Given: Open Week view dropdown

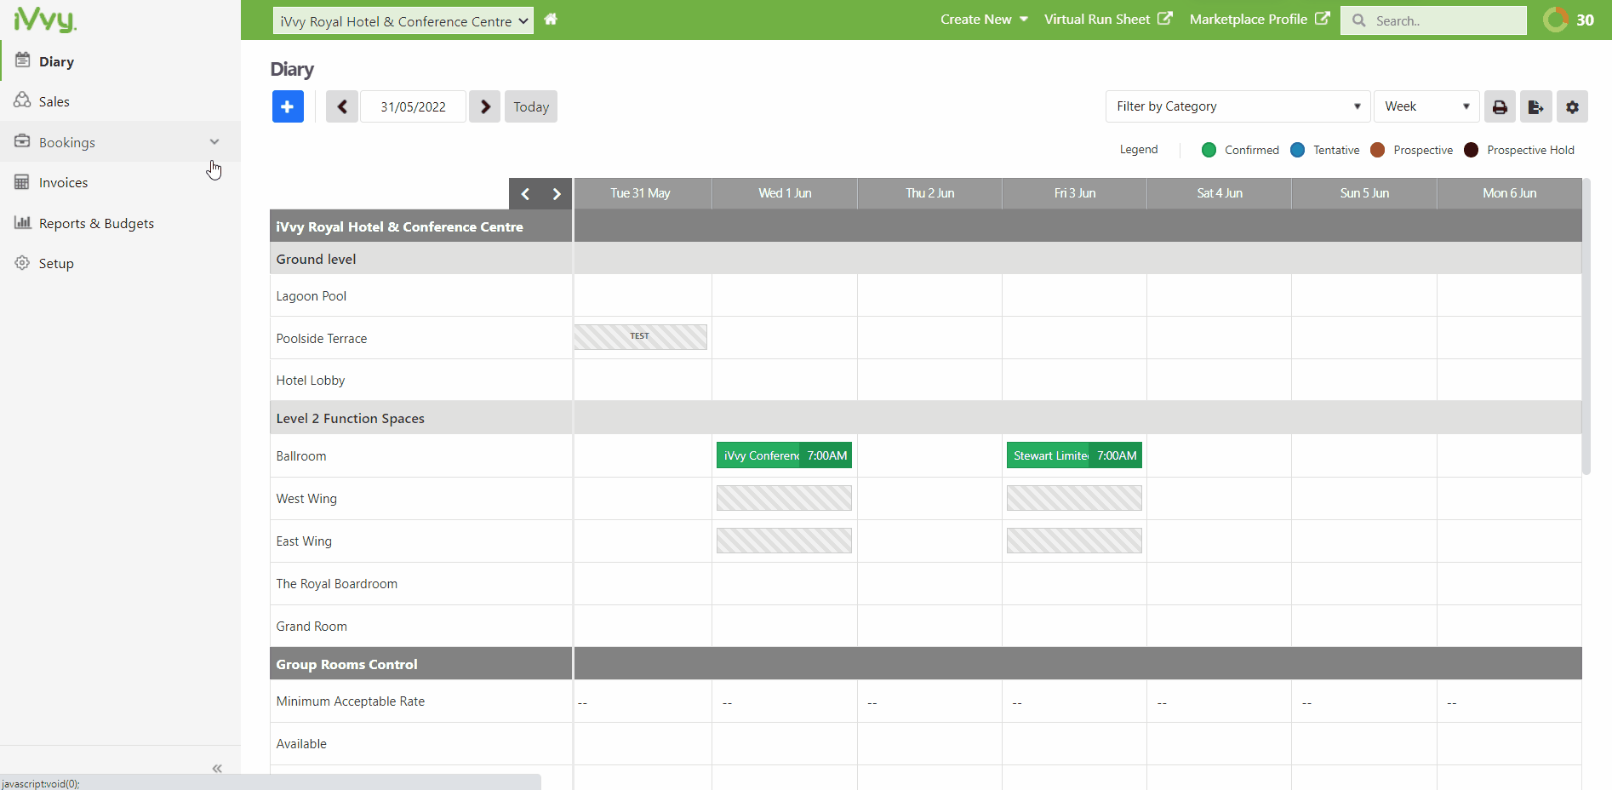Looking at the screenshot, I should [1426, 106].
